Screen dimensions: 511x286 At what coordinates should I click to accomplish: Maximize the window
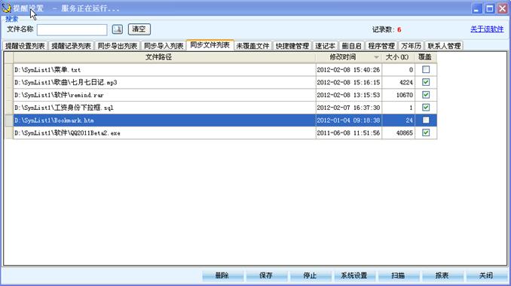click(489, 8)
